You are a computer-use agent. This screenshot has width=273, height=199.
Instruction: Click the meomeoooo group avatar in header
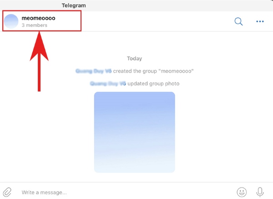click(x=11, y=21)
